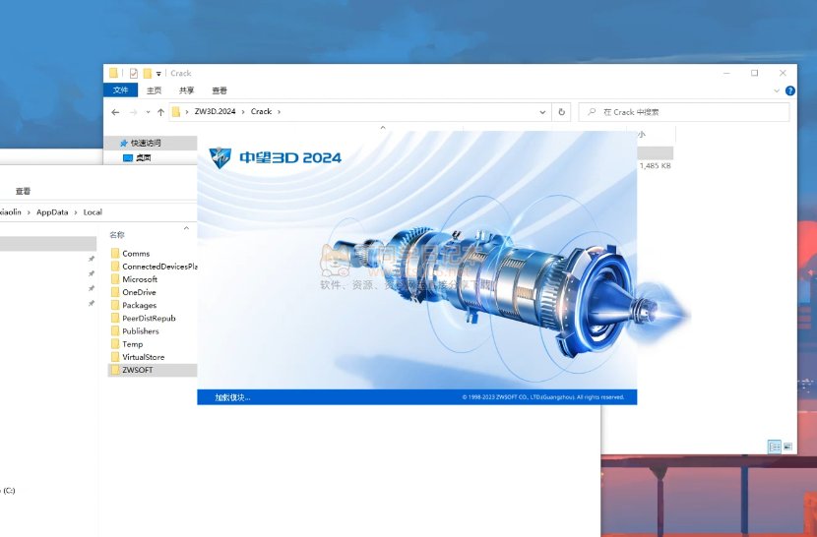Open the 查看 tab in AppData window
The height and width of the screenshot is (537, 817).
click(23, 191)
